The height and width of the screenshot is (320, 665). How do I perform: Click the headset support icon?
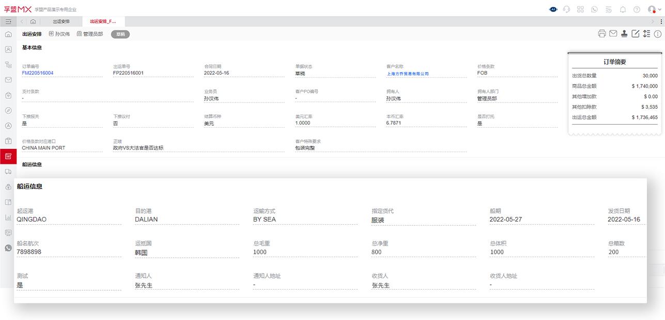click(566, 9)
